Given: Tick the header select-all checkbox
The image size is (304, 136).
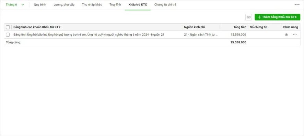Looking at the screenshot, I should pyautogui.click(x=8, y=27).
